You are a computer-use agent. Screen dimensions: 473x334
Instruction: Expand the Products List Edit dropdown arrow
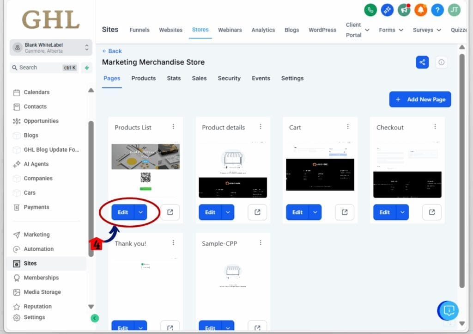coord(141,212)
